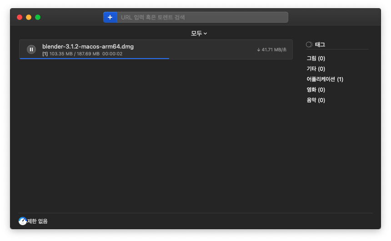Minimize the window with yellow button

tap(29, 17)
